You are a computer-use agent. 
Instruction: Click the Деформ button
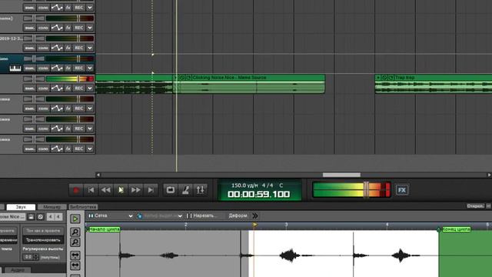238,215
